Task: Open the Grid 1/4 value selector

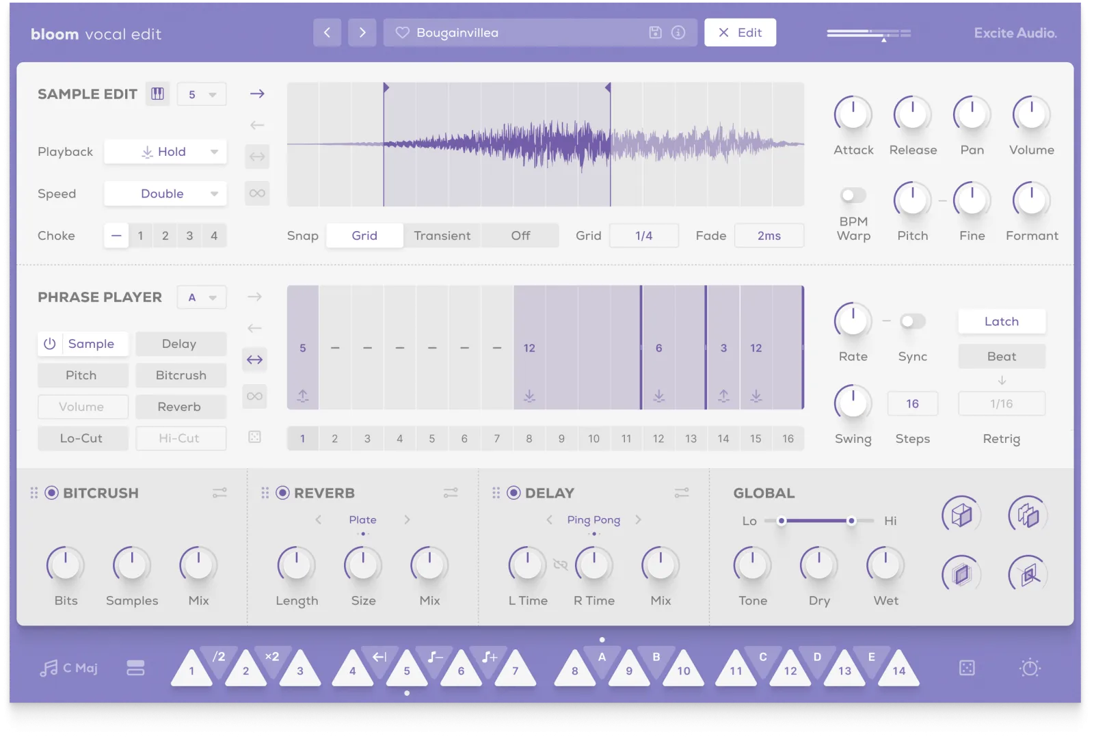Action: pyautogui.click(x=644, y=236)
